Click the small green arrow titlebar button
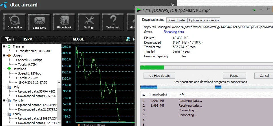The image size is (273, 126). coord(254,10)
